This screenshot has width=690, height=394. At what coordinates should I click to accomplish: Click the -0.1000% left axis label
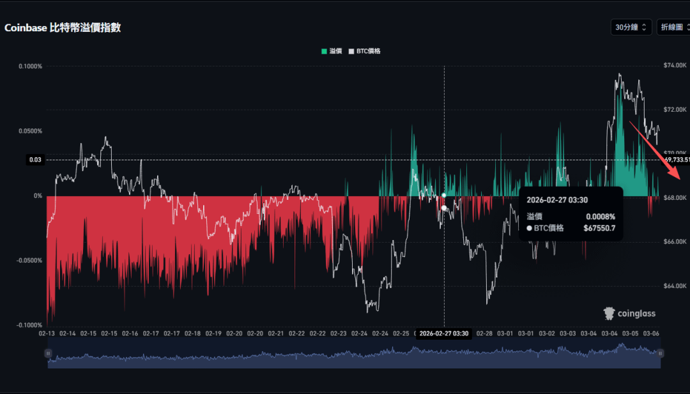point(29,325)
